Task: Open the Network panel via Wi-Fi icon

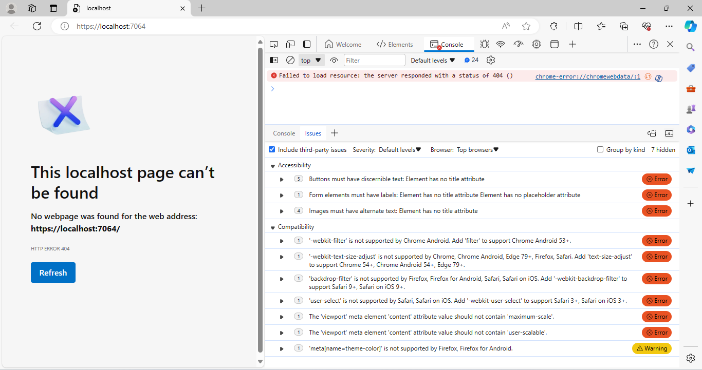Action: click(x=501, y=44)
